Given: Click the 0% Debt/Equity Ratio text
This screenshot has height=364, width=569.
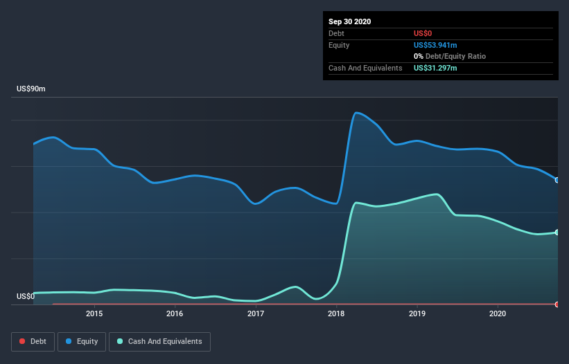Looking at the screenshot, I should 450,56.
